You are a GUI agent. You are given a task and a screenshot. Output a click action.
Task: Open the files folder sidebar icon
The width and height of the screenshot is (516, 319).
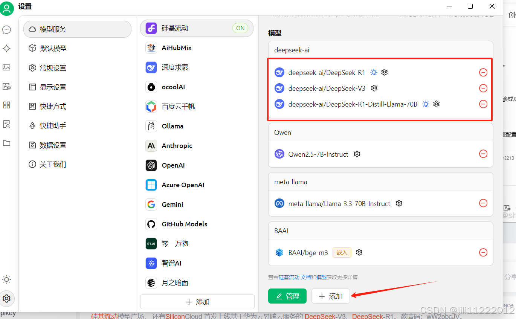(x=6, y=143)
